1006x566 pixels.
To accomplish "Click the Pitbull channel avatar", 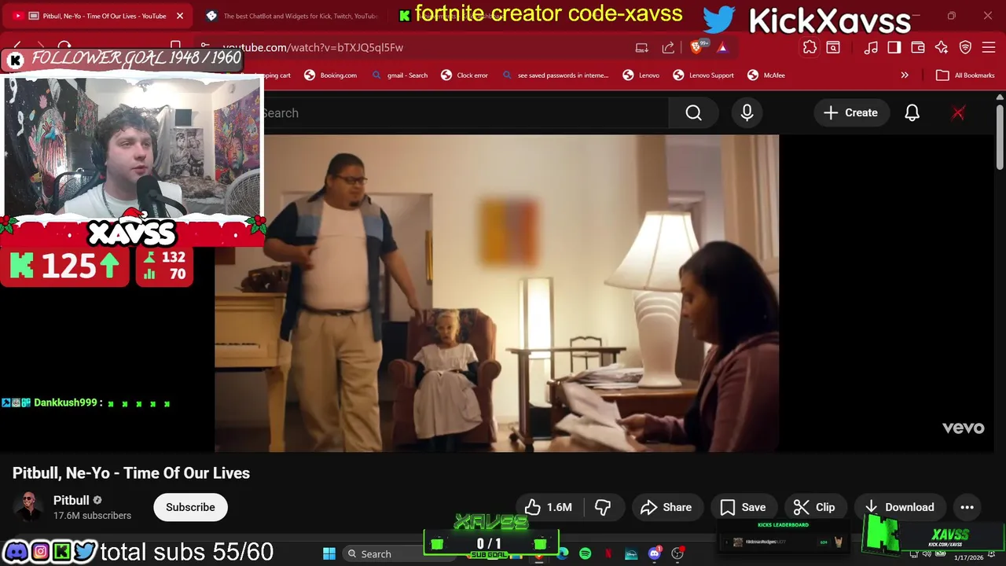I will point(29,507).
